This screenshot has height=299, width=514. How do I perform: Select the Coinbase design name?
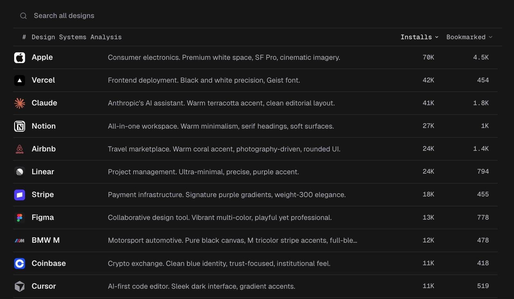tap(49, 263)
